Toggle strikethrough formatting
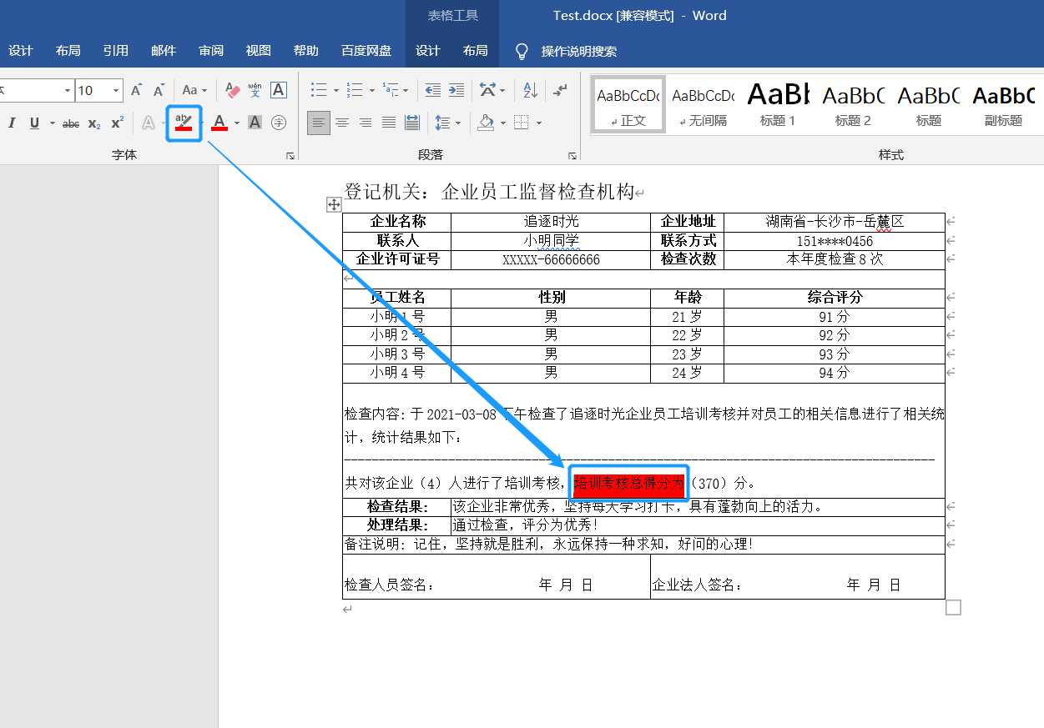The width and height of the screenshot is (1044, 728). click(x=71, y=123)
